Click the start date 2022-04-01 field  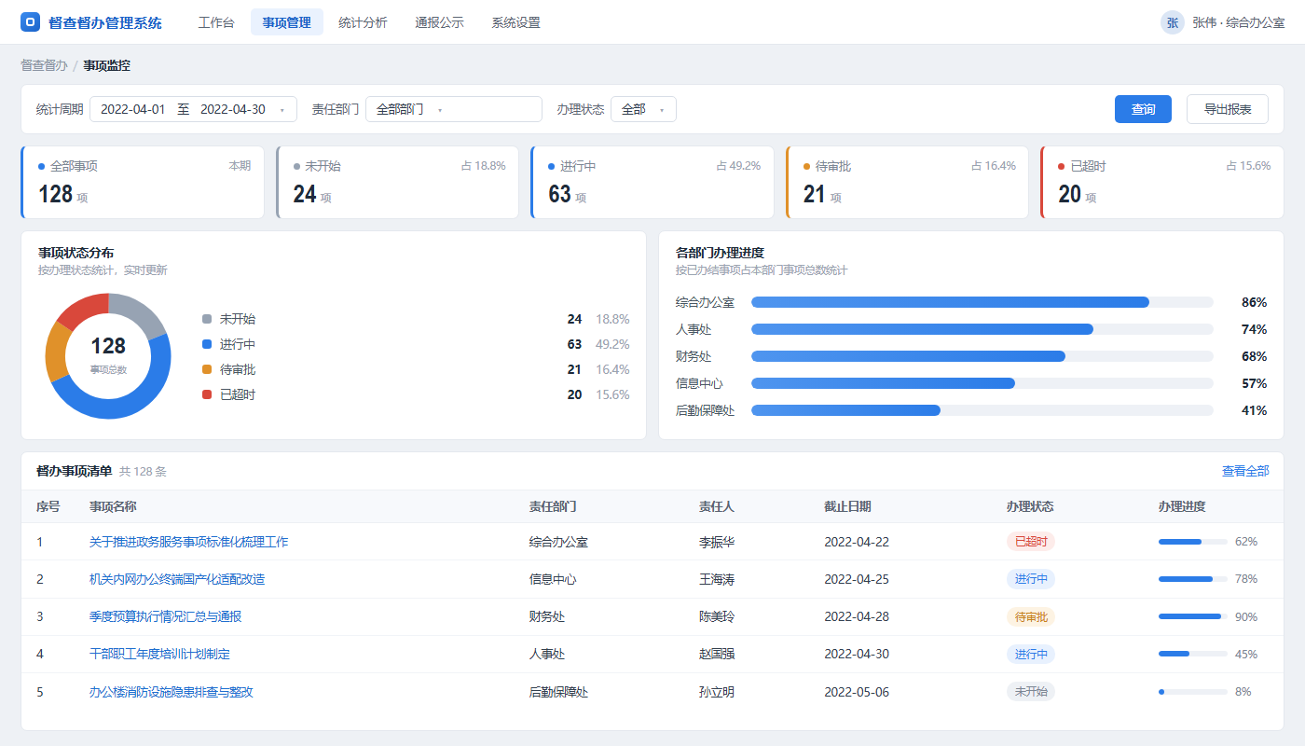(132, 109)
